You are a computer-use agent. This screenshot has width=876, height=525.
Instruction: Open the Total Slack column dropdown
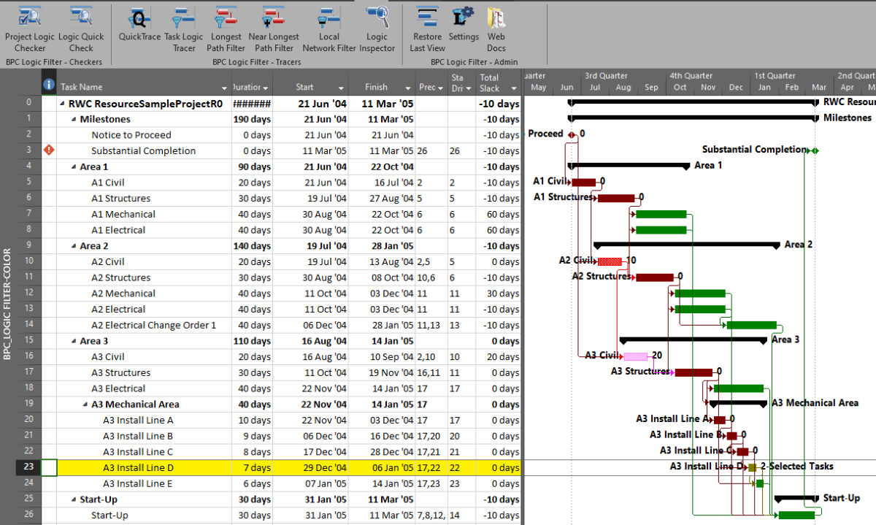[515, 88]
